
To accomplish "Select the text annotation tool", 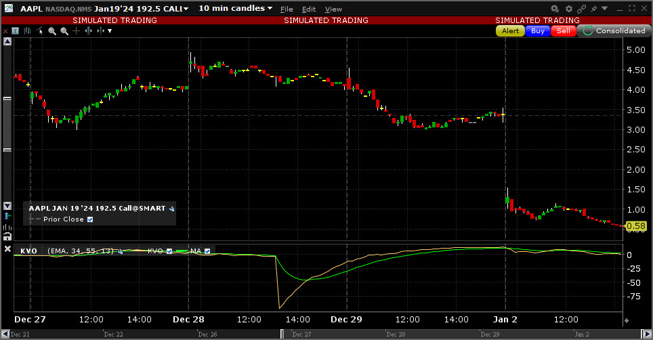I will tap(16, 30).
